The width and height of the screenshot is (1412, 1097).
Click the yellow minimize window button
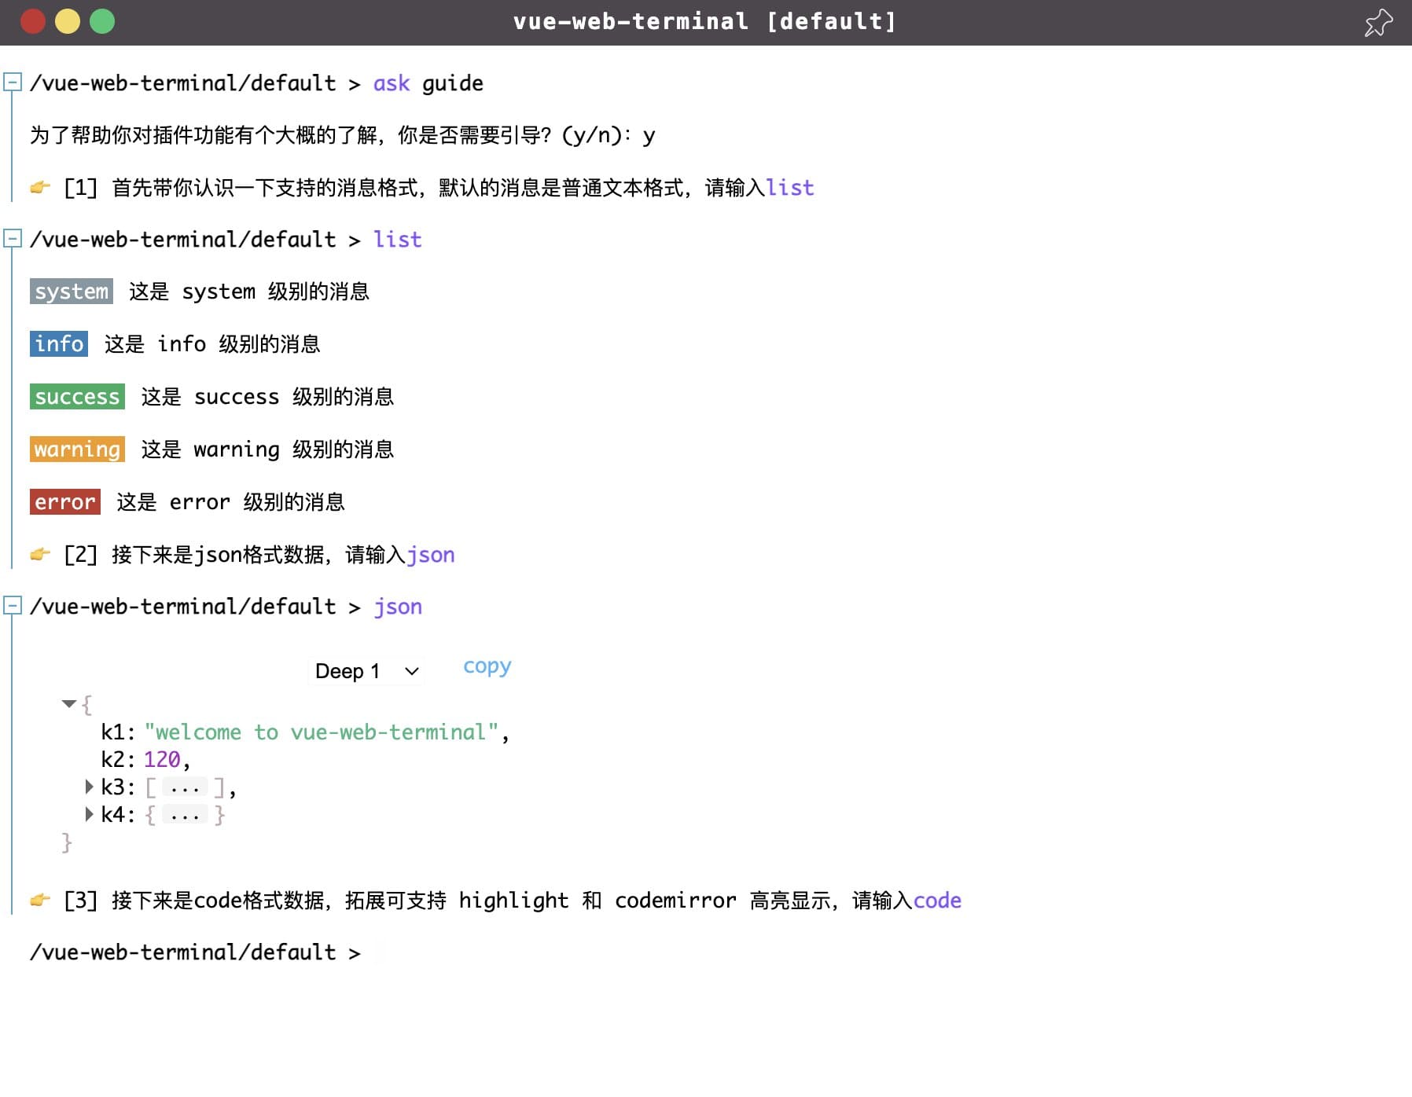point(68,21)
